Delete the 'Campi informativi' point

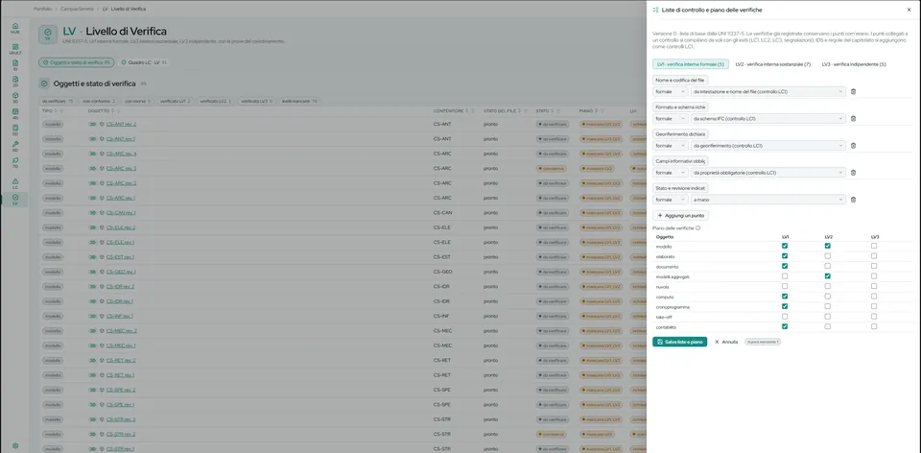point(854,173)
